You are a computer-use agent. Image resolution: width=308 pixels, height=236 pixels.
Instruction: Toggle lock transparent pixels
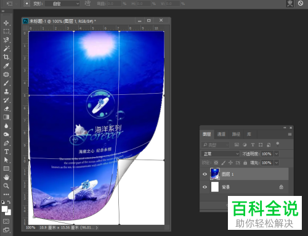pos(216,163)
